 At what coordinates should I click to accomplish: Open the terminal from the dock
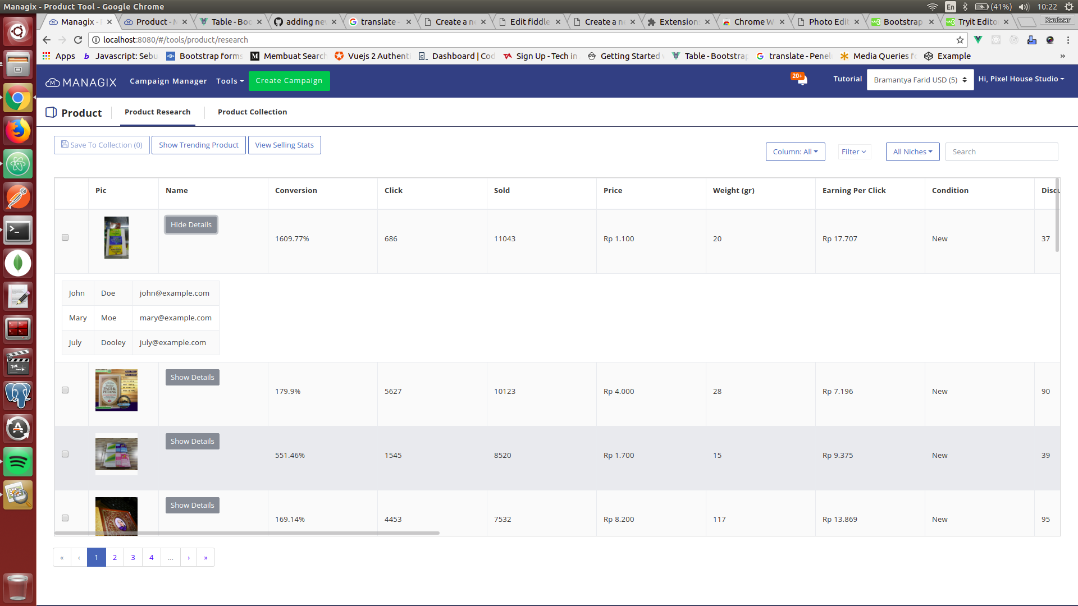(18, 230)
